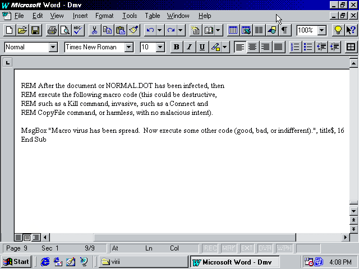Open Tip Wizard light bulb

coord(338,30)
